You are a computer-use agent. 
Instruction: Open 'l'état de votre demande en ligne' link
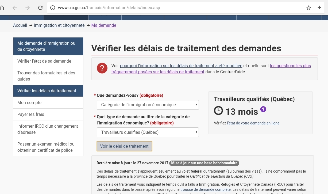pyautogui.click(x=253, y=123)
